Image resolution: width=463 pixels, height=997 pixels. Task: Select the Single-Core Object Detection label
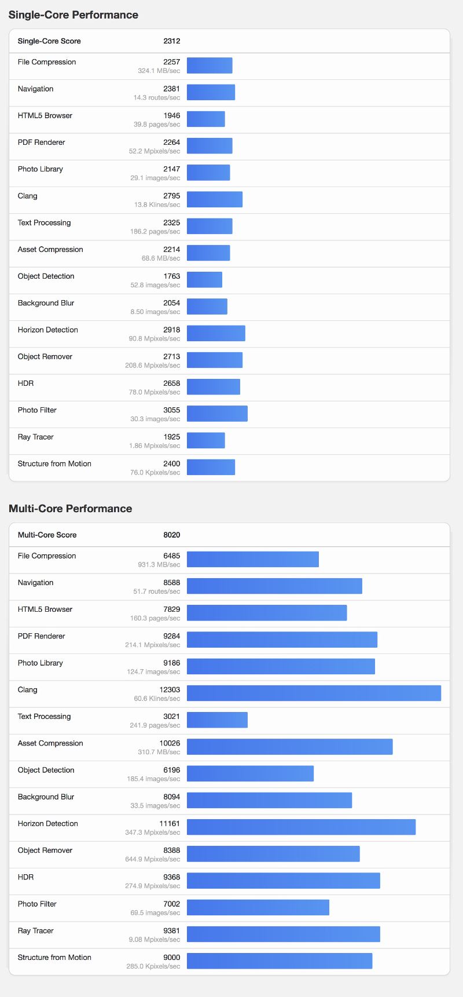pos(46,276)
